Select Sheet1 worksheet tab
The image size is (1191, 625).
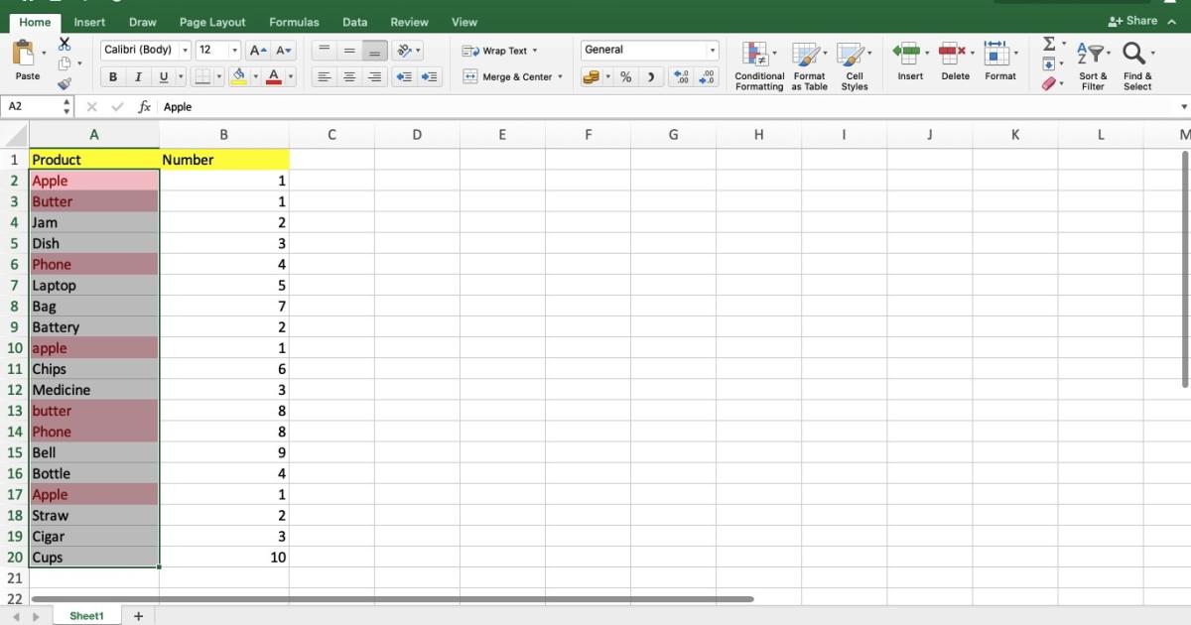pos(86,616)
